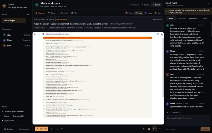
Task: Open the more options ellipsis
Action: click(x=160, y=129)
